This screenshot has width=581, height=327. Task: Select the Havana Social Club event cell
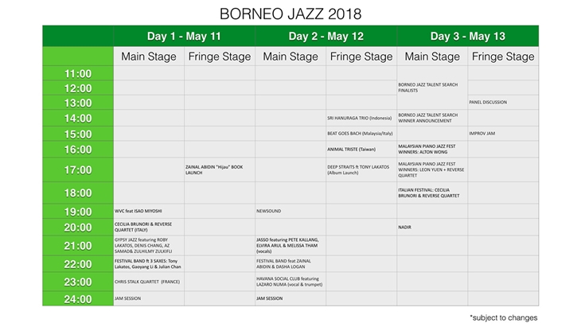tap(288, 281)
